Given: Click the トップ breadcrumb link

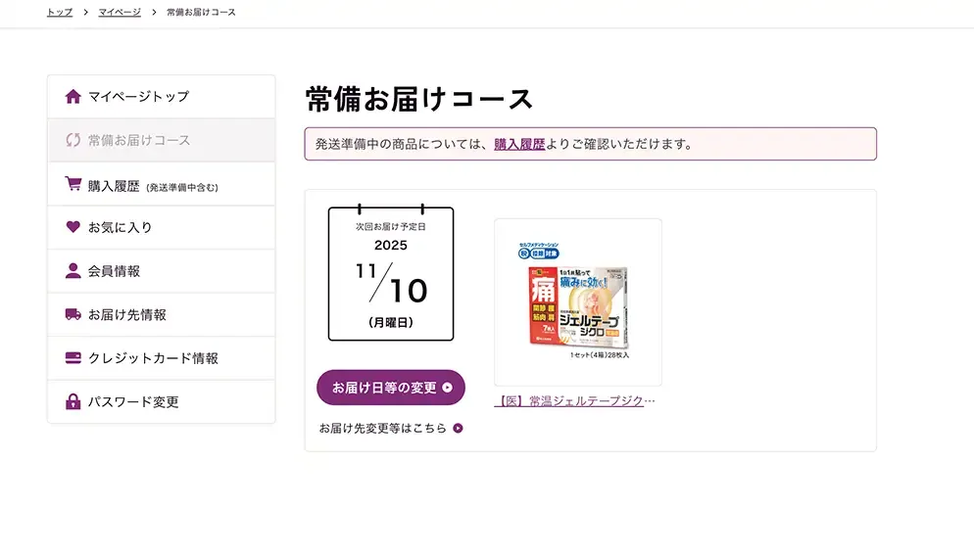Looking at the screenshot, I should [60, 12].
